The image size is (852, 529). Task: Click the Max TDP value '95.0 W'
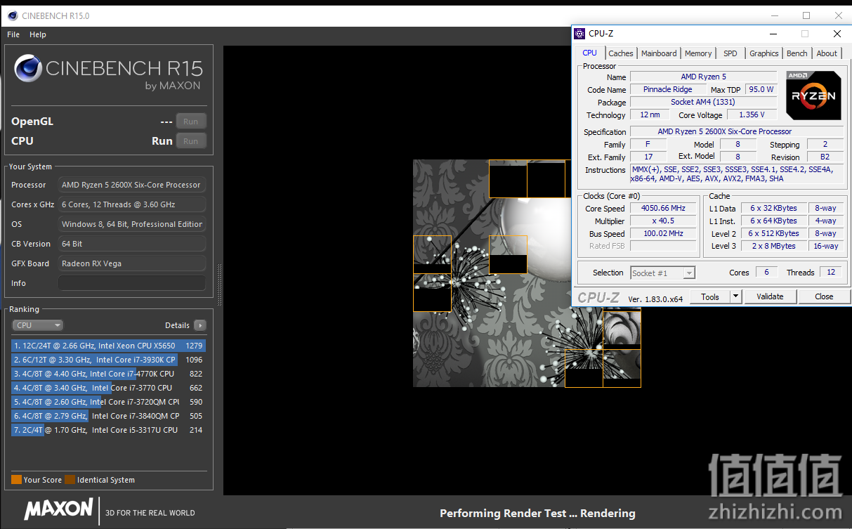coord(761,89)
